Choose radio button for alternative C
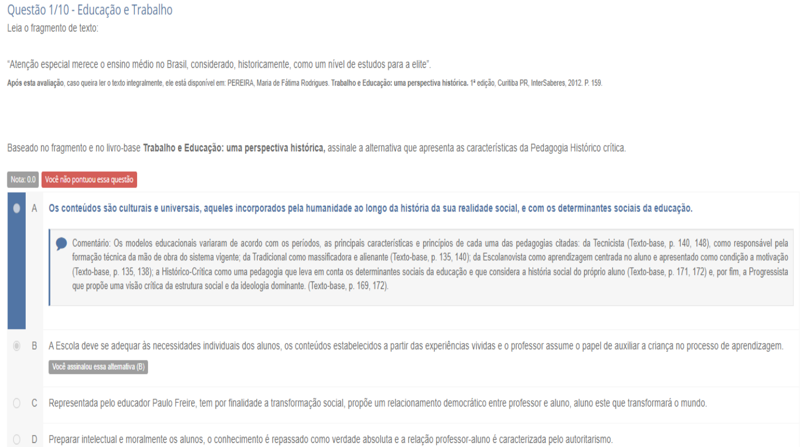The width and height of the screenshot is (803, 447). (x=17, y=403)
